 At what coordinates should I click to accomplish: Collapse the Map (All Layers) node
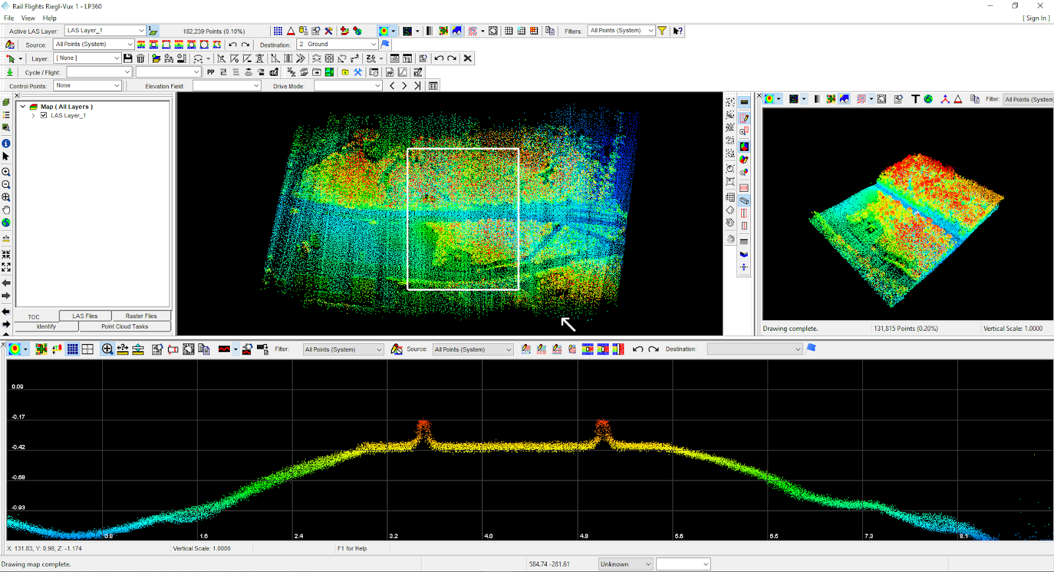click(23, 107)
